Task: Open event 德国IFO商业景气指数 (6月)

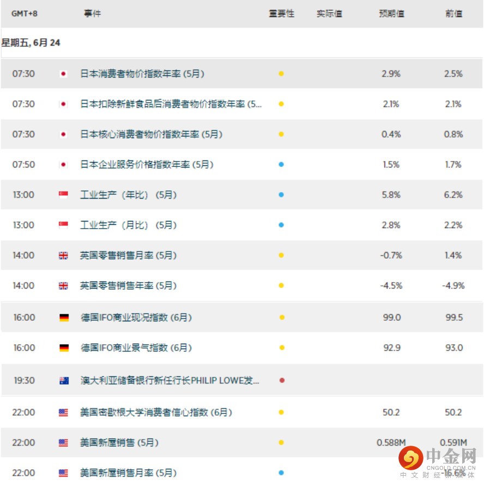Action: (136, 348)
